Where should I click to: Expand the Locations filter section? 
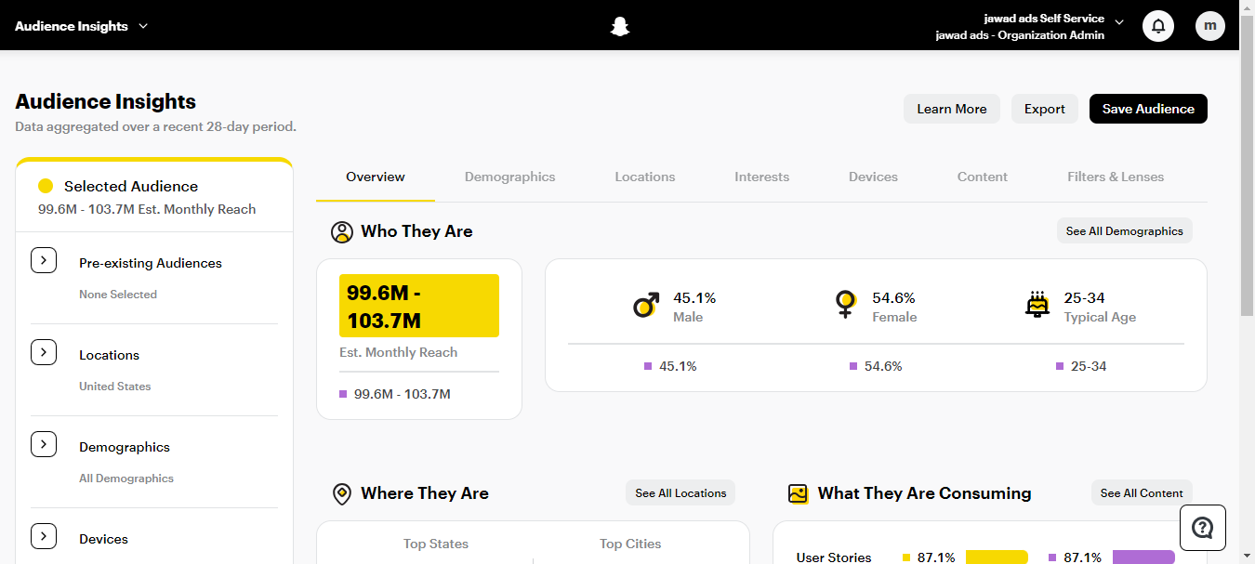coord(44,353)
